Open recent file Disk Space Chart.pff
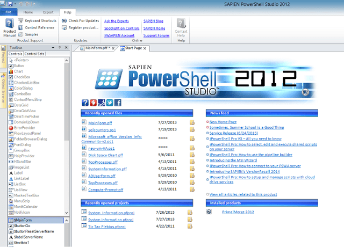344x248 pixels. coord(105,155)
